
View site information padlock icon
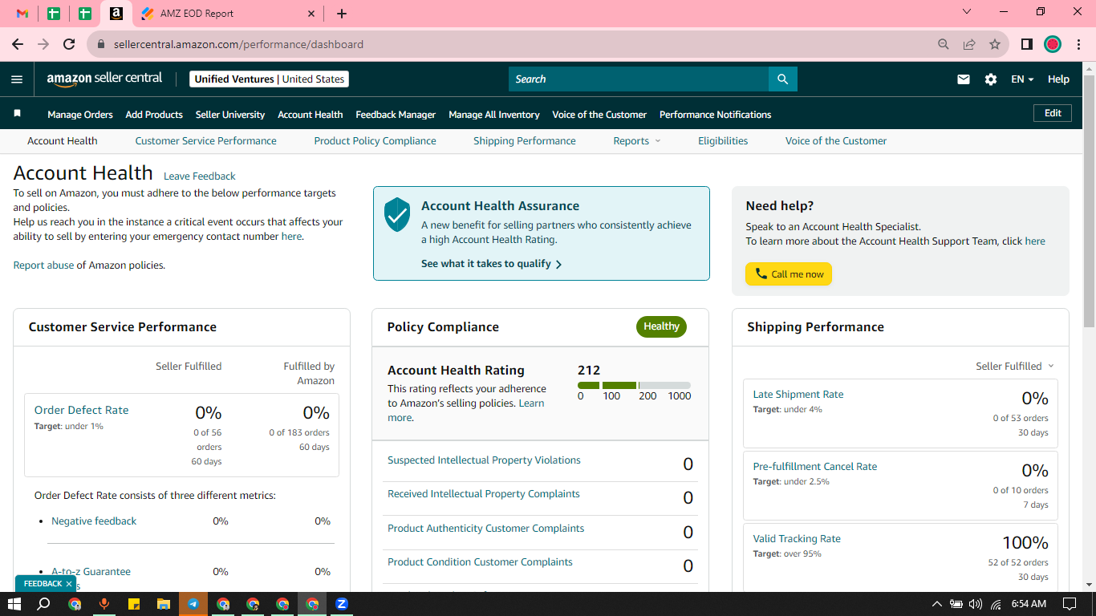101,44
